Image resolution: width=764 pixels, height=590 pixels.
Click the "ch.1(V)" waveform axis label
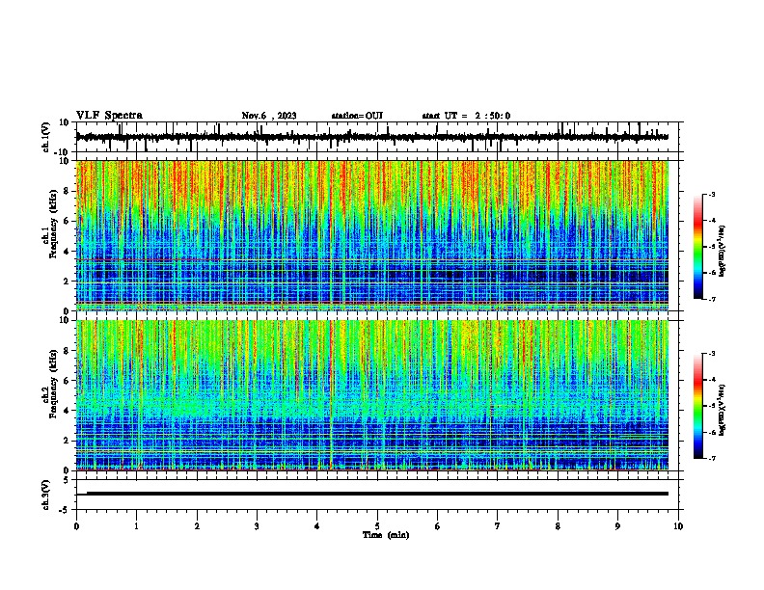click(x=46, y=137)
